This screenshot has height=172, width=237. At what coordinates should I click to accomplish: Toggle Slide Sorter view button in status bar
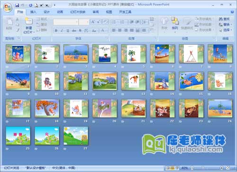[x=173, y=168]
